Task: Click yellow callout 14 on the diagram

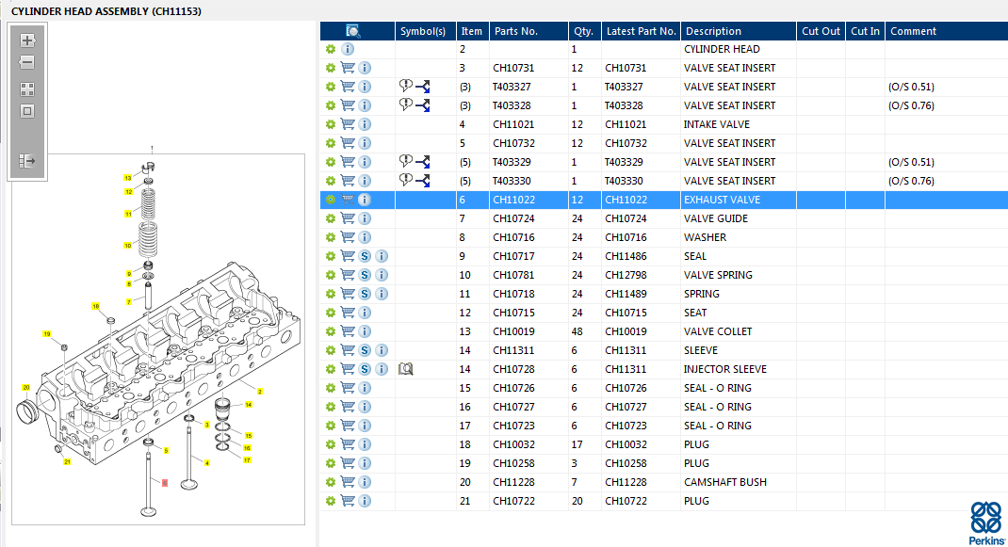Action: 248,405
